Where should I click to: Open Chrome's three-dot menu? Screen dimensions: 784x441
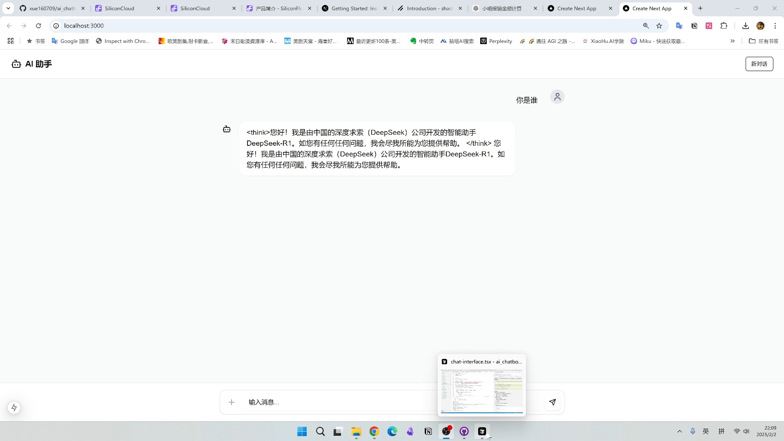point(775,25)
